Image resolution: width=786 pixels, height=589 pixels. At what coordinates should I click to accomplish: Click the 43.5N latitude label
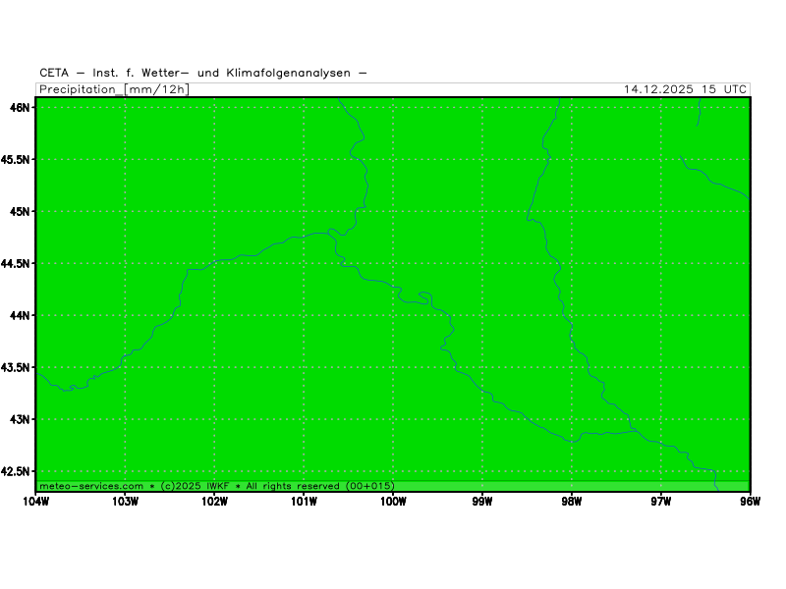click(15, 367)
